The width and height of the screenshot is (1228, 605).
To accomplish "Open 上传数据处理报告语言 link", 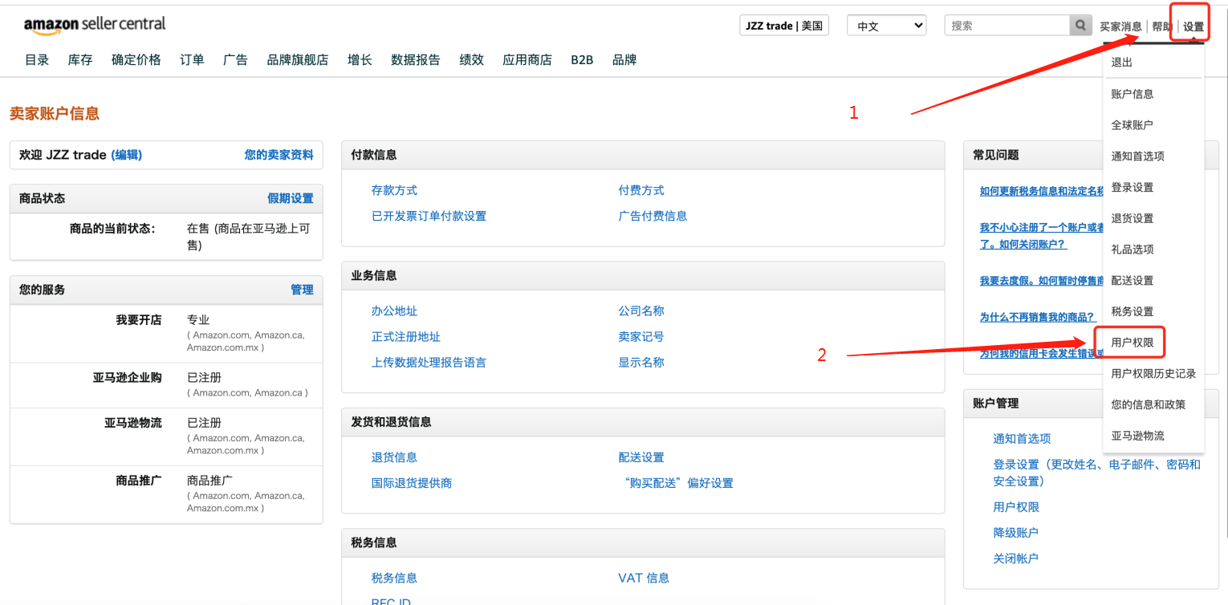I will pyautogui.click(x=429, y=362).
